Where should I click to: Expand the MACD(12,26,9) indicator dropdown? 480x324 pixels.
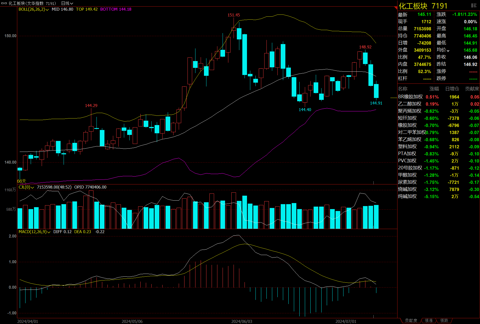pyautogui.click(x=35, y=232)
